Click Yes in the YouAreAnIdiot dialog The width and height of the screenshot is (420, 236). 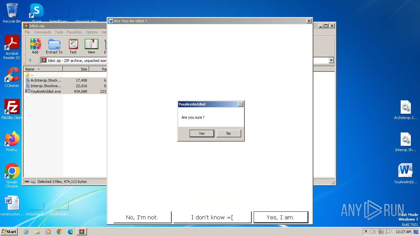pos(202,133)
